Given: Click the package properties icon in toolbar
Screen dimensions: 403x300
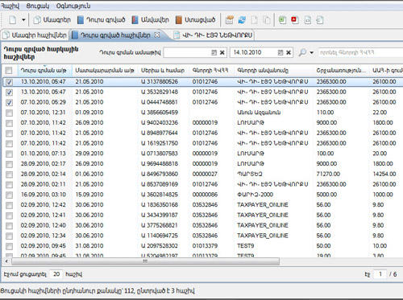Looking at the screenshot, I should [x=229, y=20].
